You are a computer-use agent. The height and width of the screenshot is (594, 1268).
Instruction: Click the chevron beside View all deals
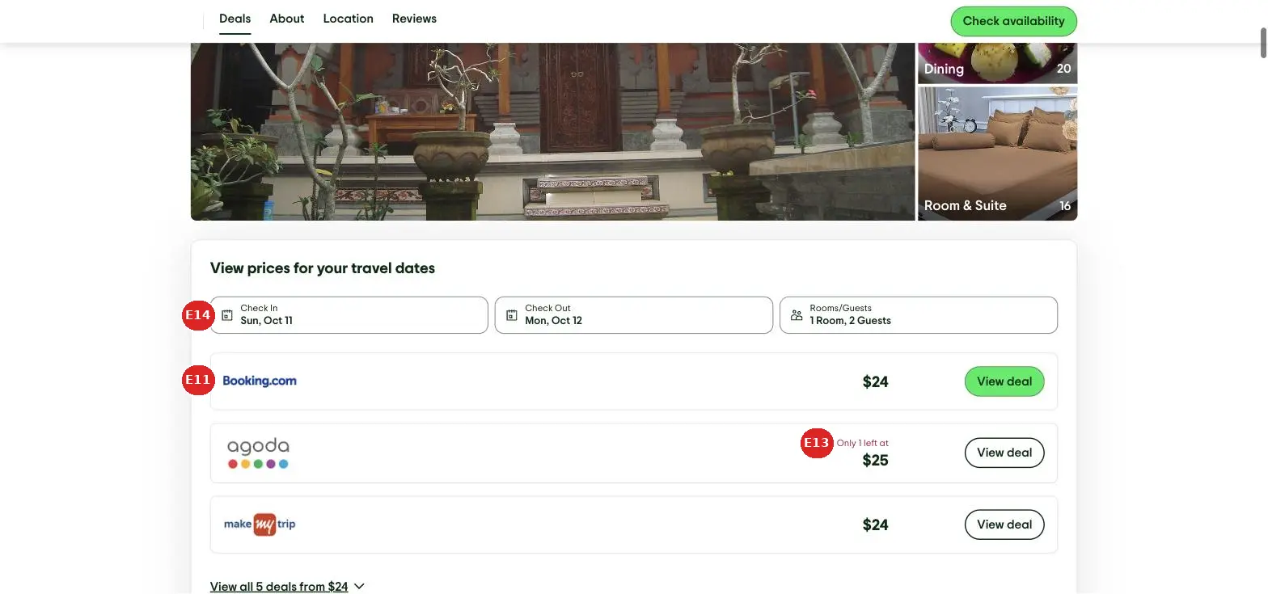pyautogui.click(x=360, y=587)
